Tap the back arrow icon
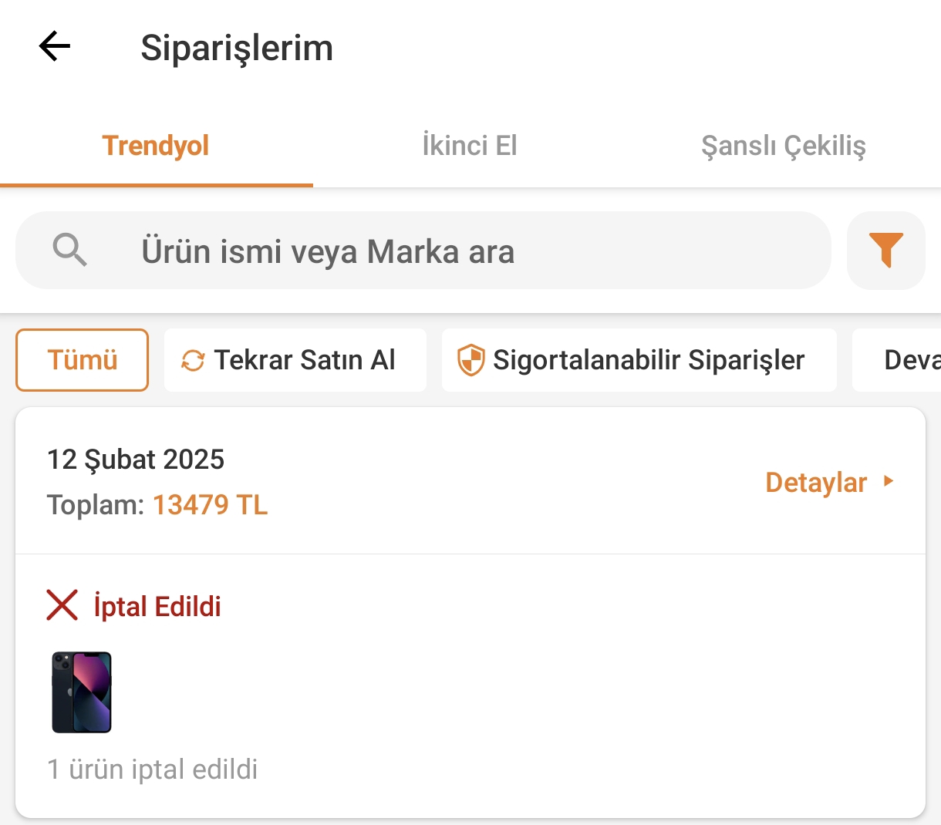 55,47
